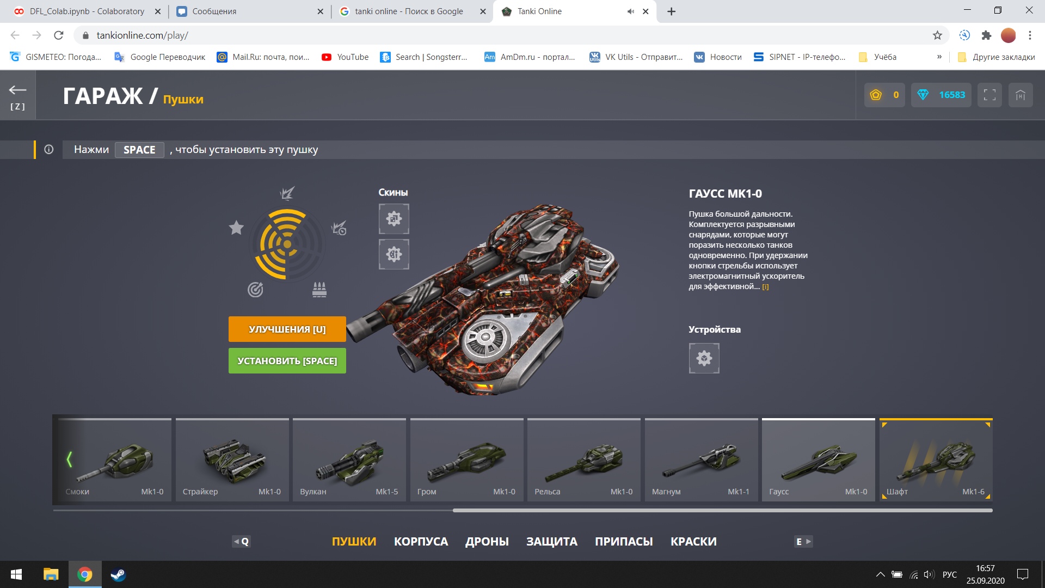Viewport: 1045px width, 588px height.
Task: Expand the full turret description link
Action: pyautogui.click(x=765, y=287)
